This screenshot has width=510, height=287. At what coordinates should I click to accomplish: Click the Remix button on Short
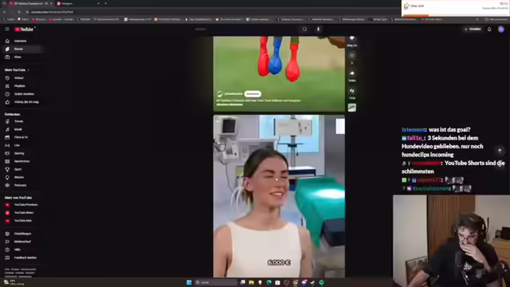pyautogui.click(x=352, y=91)
